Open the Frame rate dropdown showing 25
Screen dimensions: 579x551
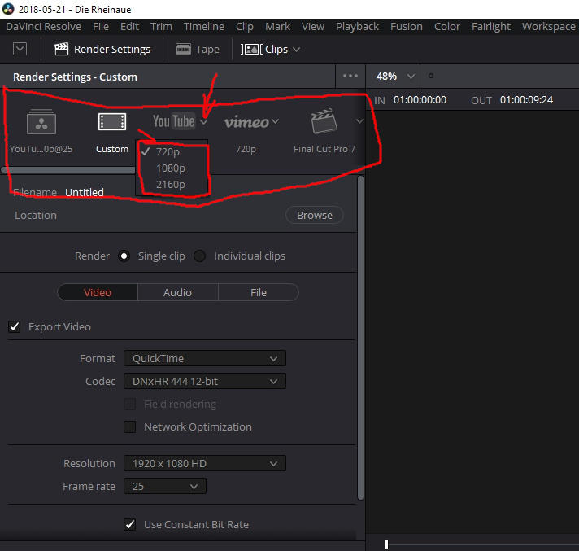(165, 487)
